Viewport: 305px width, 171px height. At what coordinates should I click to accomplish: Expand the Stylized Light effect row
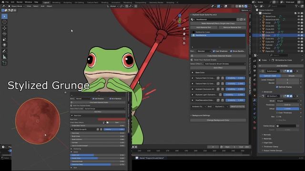[193, 95]
